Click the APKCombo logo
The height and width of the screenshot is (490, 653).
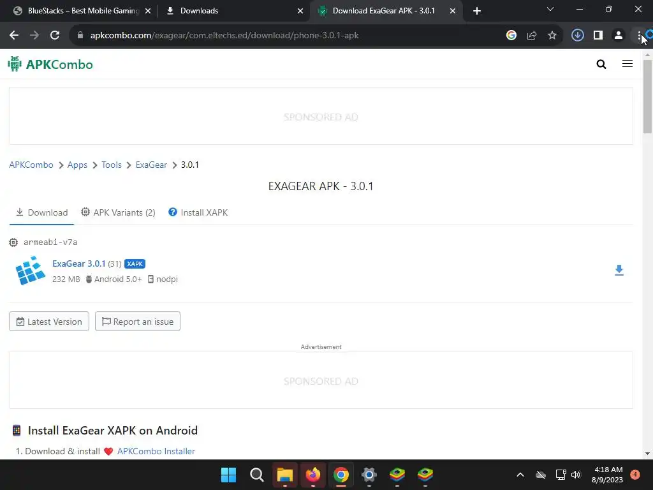coord(50,64)
